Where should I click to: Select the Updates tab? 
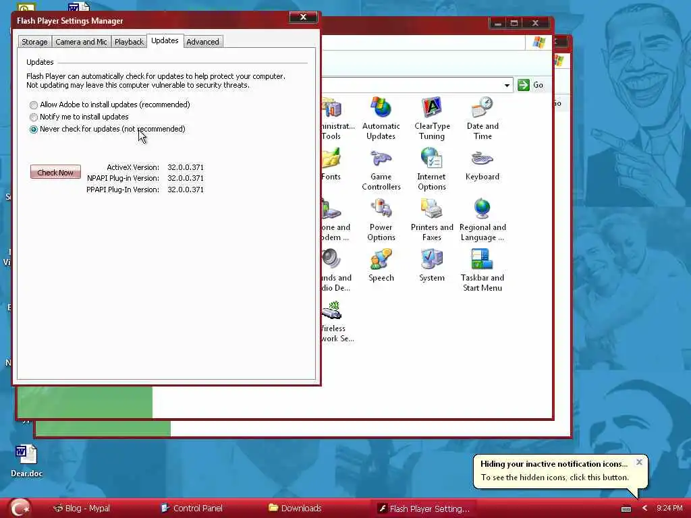165,40
